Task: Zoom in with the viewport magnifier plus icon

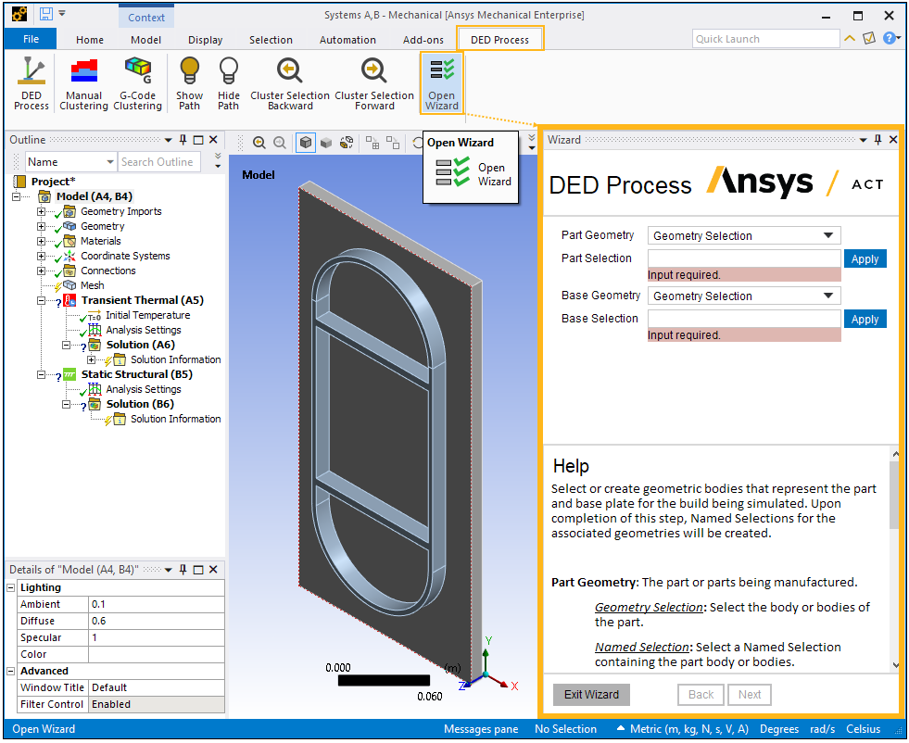Action: [x=259, y=143]
